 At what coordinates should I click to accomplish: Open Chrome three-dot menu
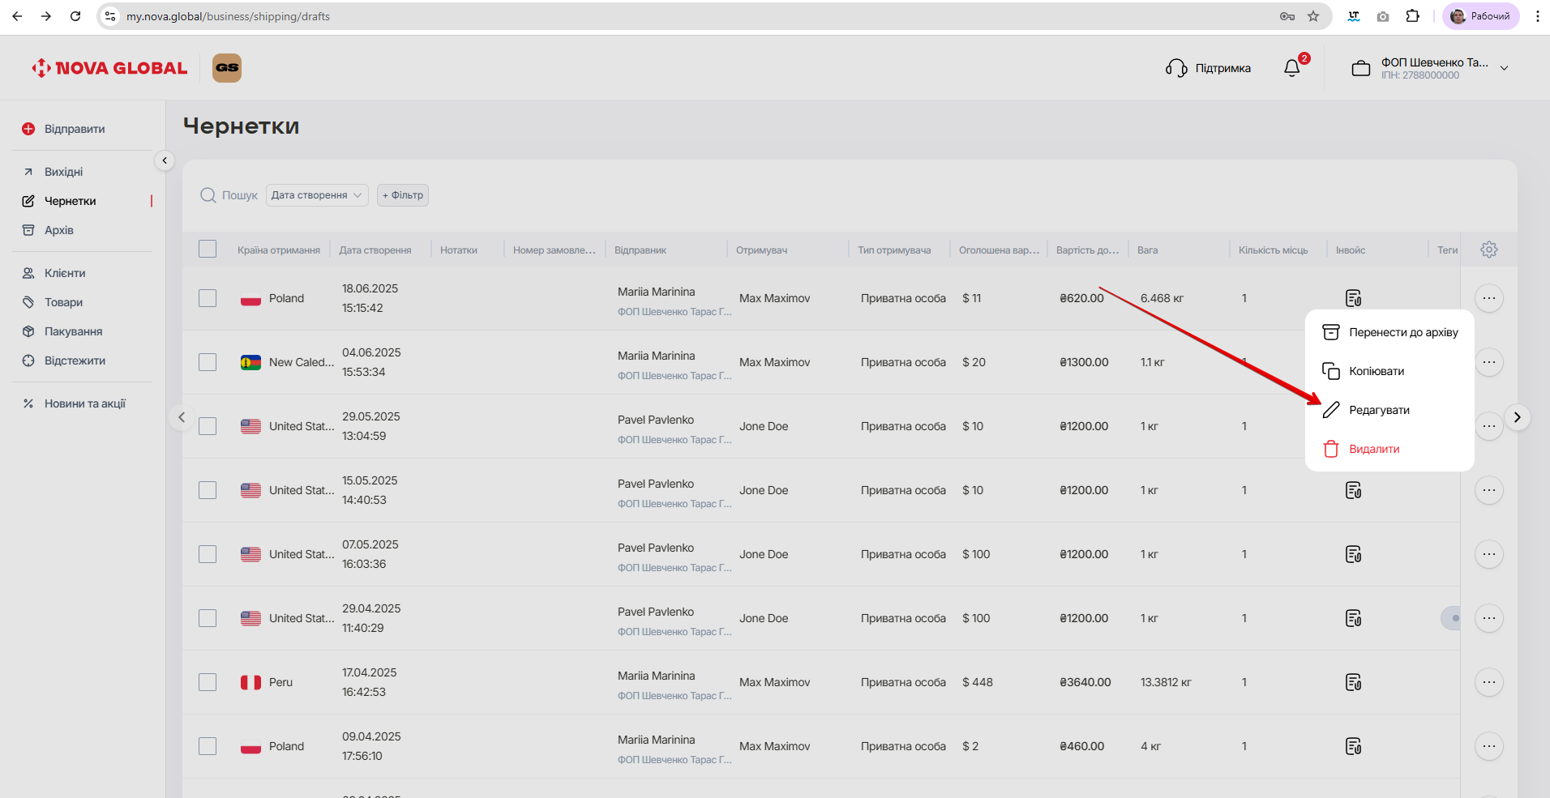pyautogui.click(x=1537, y=16)
